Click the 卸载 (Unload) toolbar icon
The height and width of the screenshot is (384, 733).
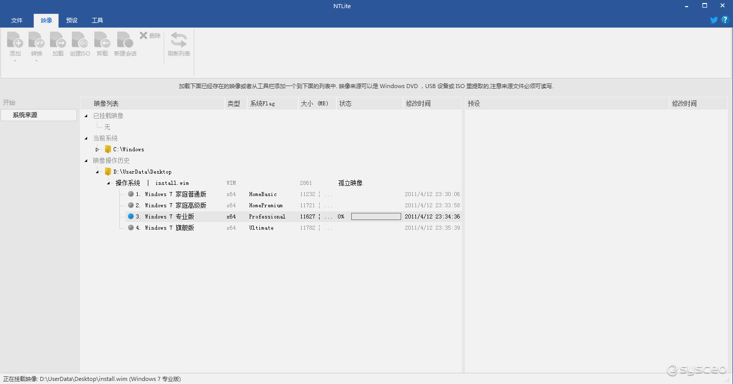[x=102, y=40]
